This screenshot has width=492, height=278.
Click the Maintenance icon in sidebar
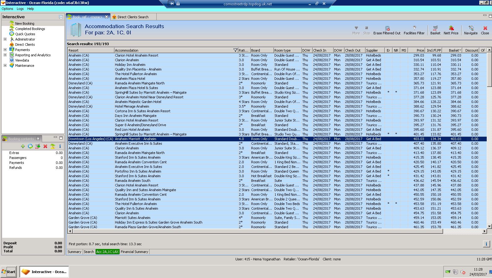pyautogui.click(x=12, y=65)
